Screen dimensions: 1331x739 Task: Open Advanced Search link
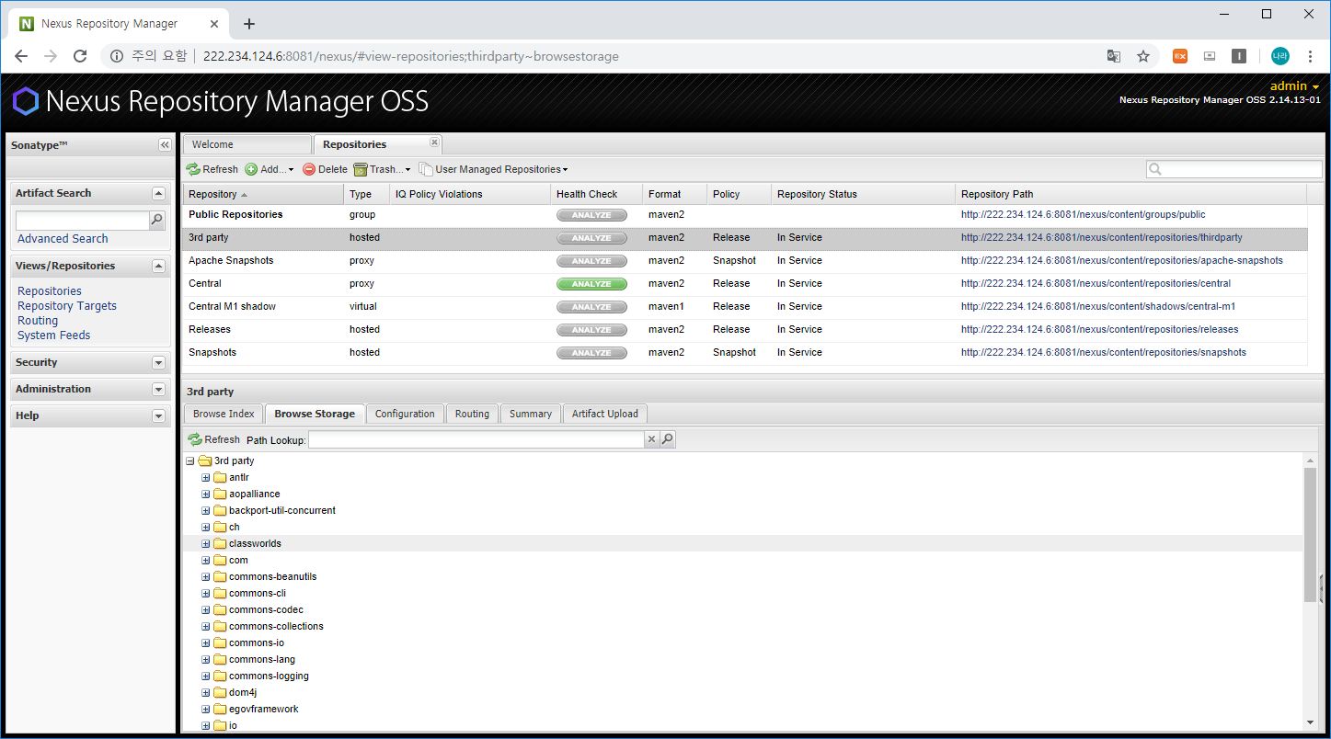(x=63, y=238)
